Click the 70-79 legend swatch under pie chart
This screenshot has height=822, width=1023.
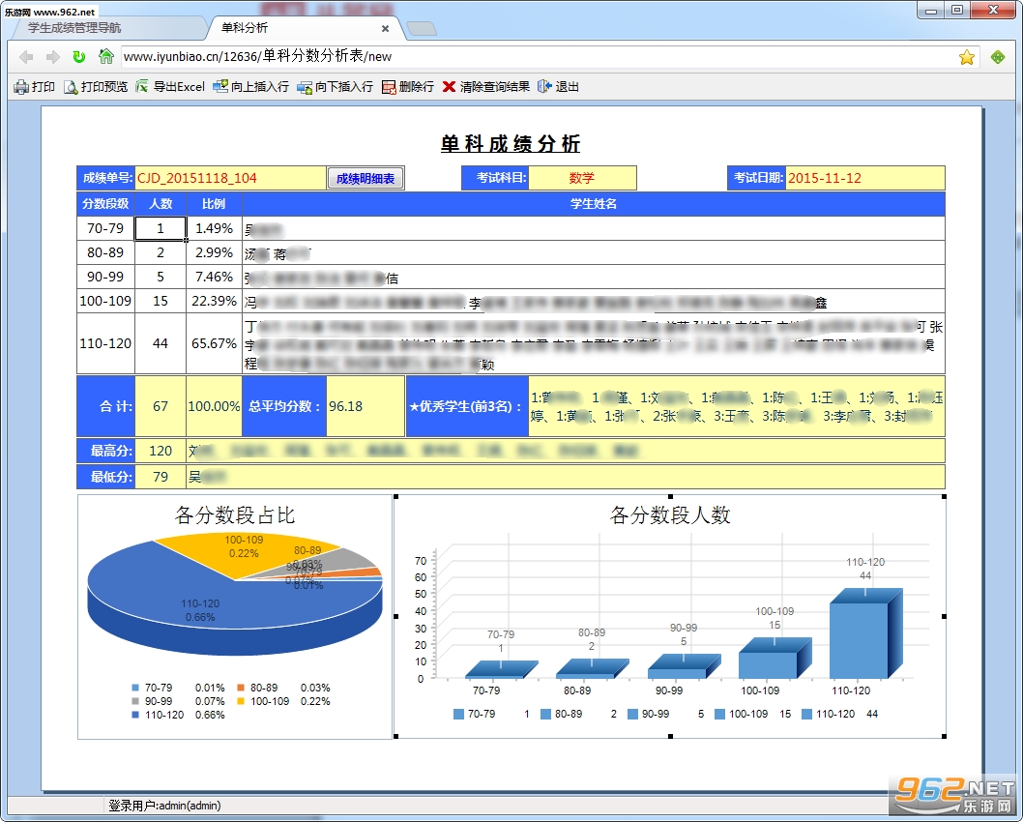tap(135, 688)
